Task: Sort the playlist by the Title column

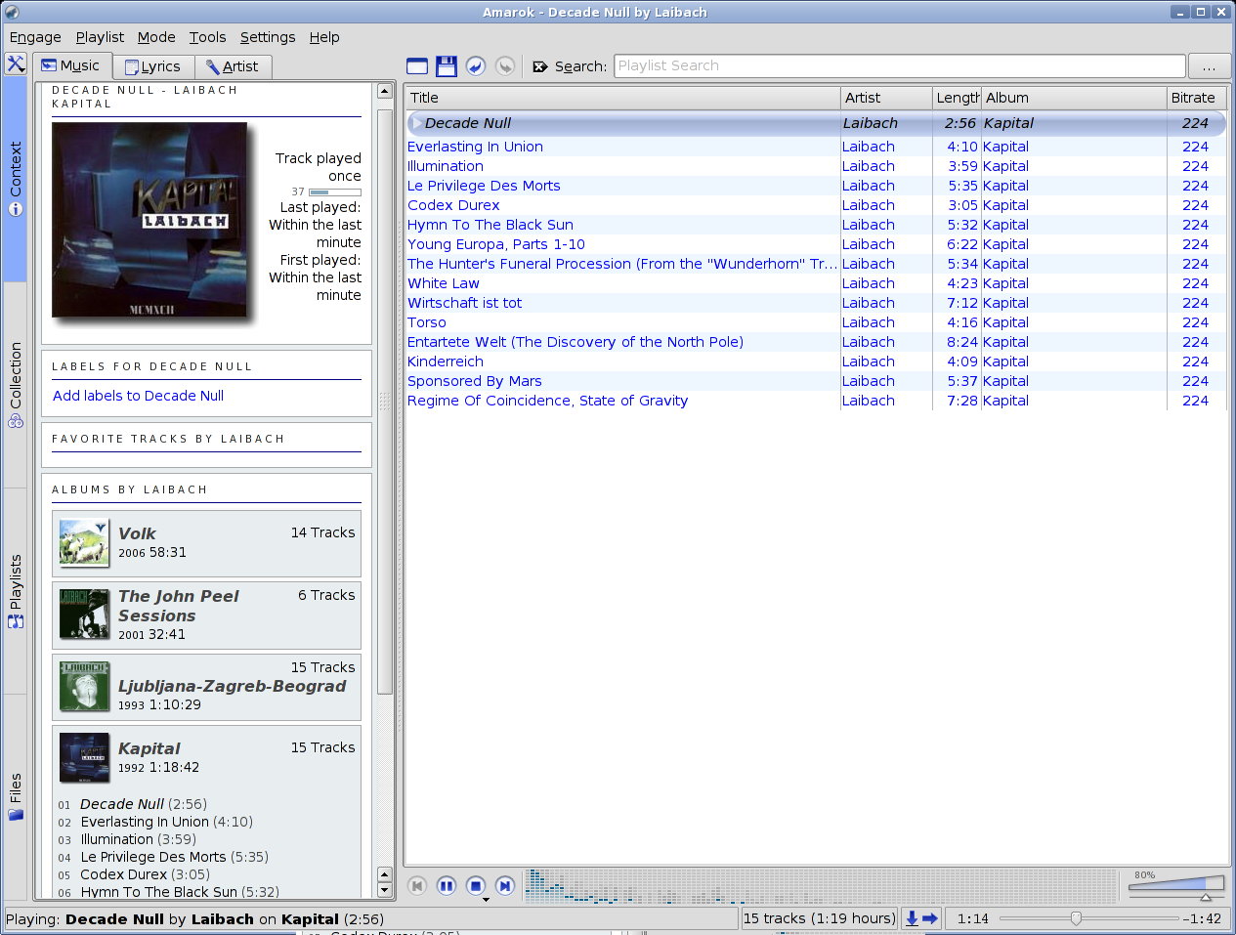Action: pos(622,98)
